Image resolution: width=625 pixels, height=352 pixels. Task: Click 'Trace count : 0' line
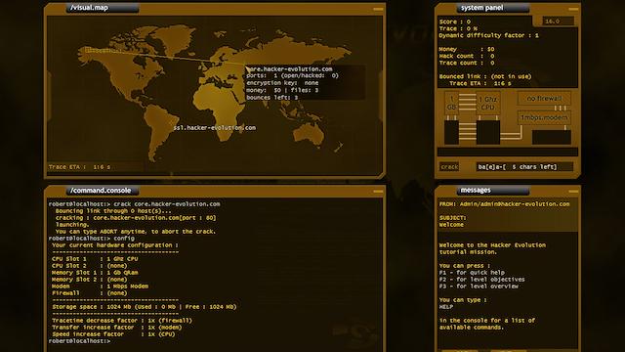coord(467,63)
